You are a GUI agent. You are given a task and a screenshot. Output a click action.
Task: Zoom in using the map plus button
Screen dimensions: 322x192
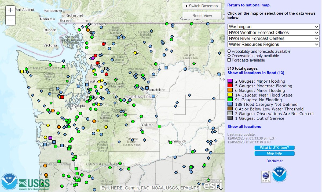10,10
